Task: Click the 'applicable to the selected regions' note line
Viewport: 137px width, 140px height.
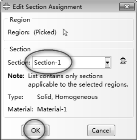Action: tap(78, 85)
